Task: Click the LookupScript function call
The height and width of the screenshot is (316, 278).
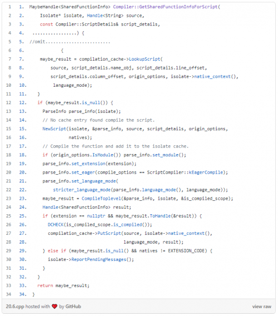Action: point(144,59)
